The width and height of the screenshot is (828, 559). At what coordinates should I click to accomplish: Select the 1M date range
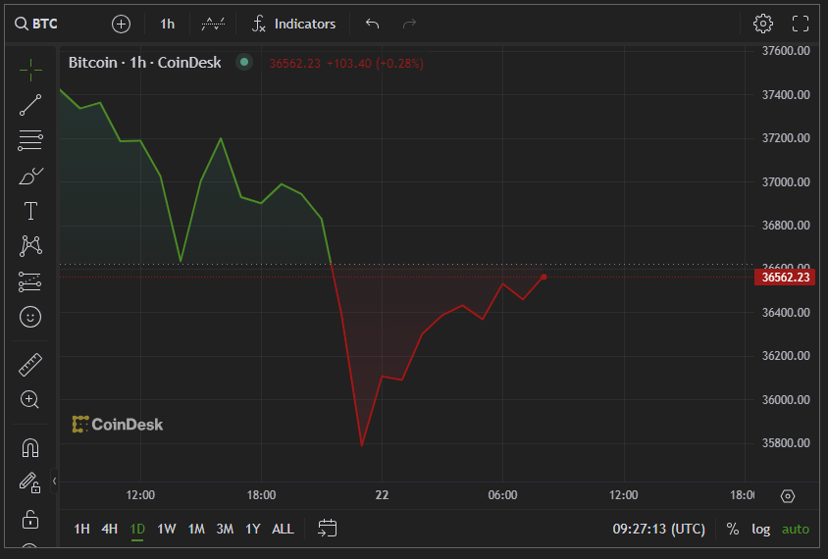196,529
